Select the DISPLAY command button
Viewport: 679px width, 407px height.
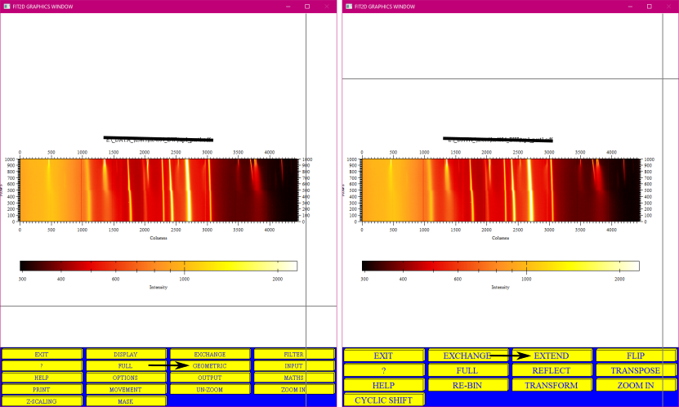[126, 354]
